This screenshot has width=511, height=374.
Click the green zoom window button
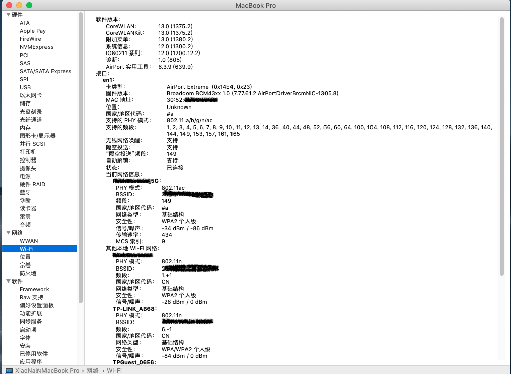[29, 5]
